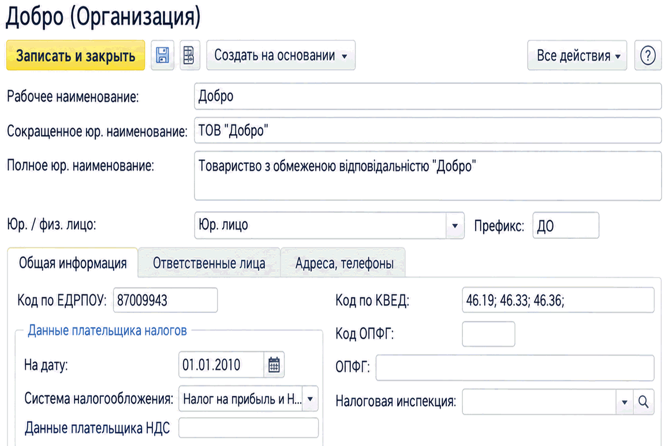Switch to Ответственные лица tab
The image size is (669, 446).
coord(209,263)
